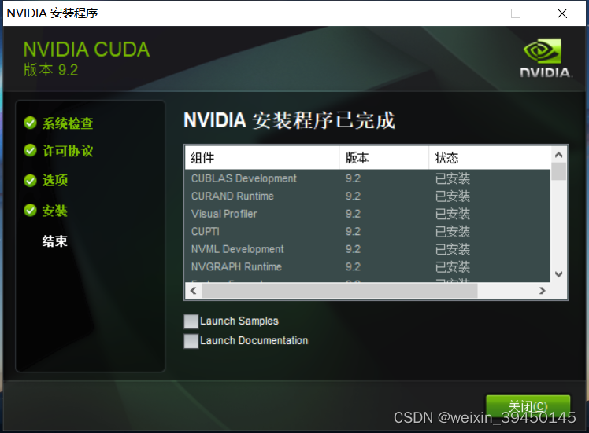The width and height of the screenshot is (589, 433).
Task: Click 已安装 status of CUBLAS Development
Action: [453, 178]
